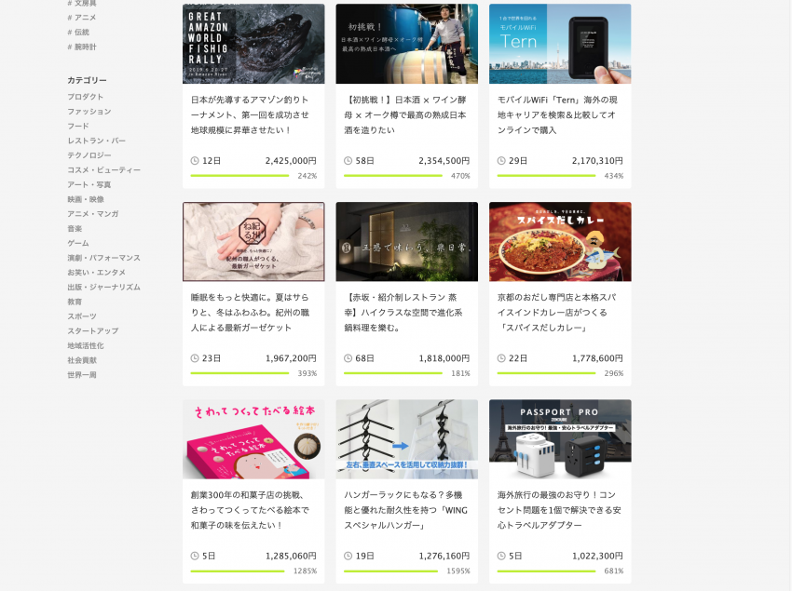Open the # アニメ tag link
Viewport: 792px width, 591px height.
(82, 18)
